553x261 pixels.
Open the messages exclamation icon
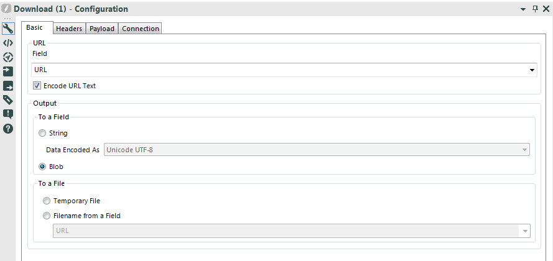[x=8, y=114]
